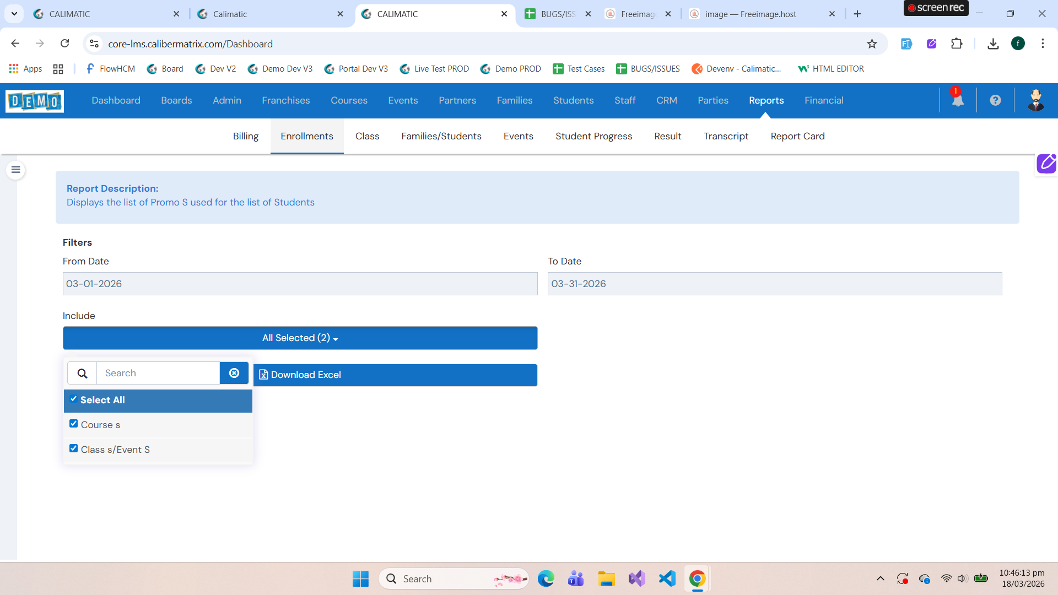Open the user profile avatar
The width and height of the screenshot is (1058, 595).
click(1035, 100)
